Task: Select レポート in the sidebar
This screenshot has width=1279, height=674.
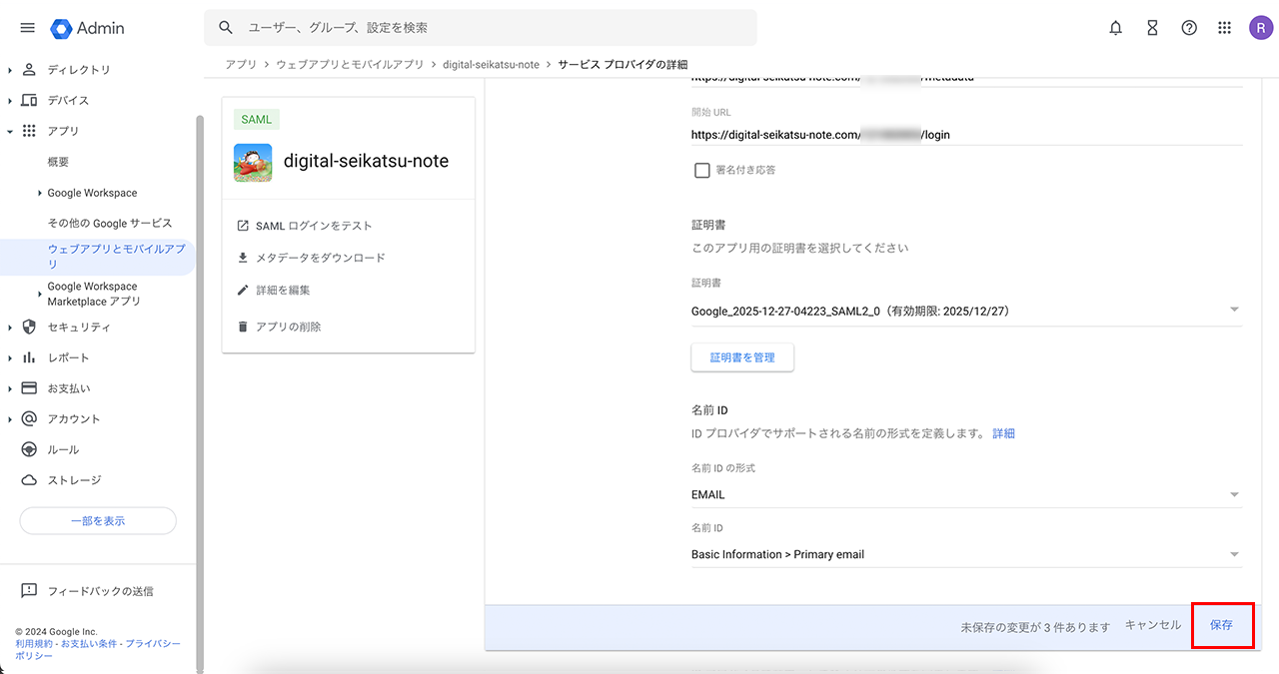Action: [x=68, y=357]
